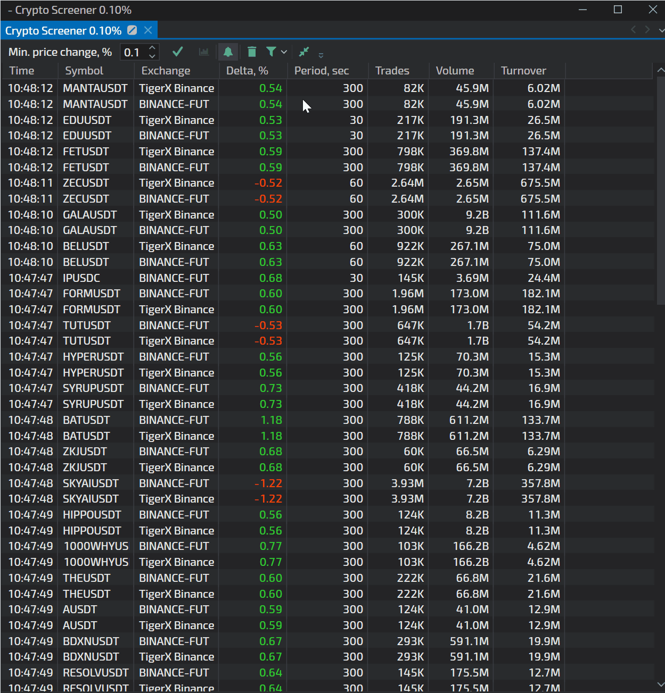
Task: Sort by the Delta, % column header
Action: point(247,71)
